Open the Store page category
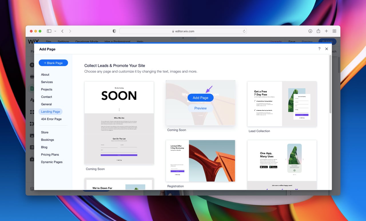This screenshot has height=221, width=366. coord(45,132)
